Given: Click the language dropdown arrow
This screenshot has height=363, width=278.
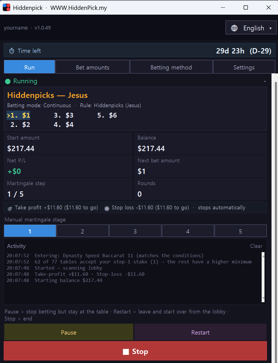Looking at the screenshot, I should click(x=270, y=28).
